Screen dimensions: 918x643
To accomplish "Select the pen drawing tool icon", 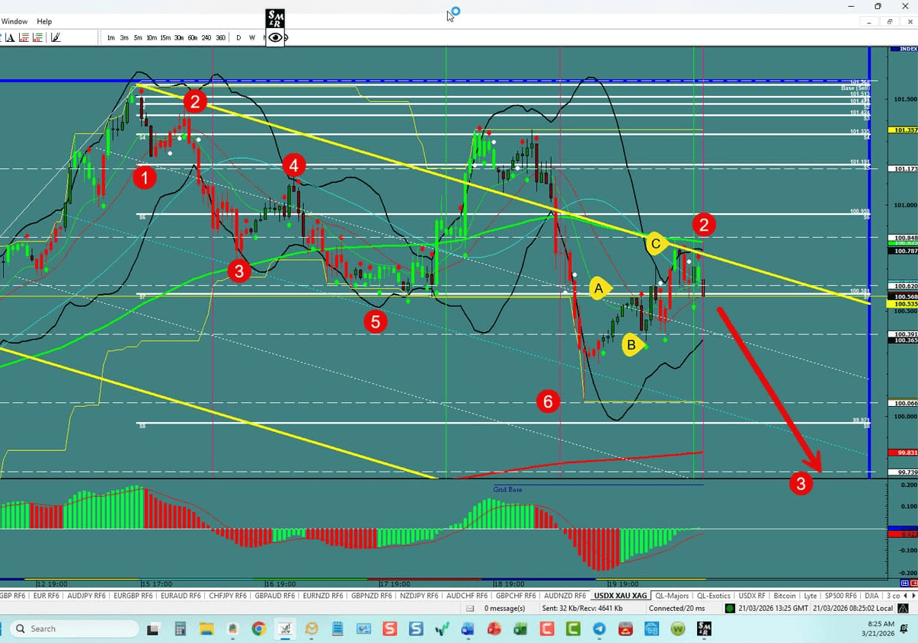I will point(56,37).
